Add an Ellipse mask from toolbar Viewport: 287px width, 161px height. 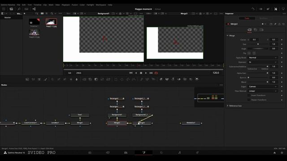[122, 79]
